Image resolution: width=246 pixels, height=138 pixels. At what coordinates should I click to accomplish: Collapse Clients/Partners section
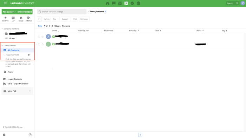(x=2, y=46)
